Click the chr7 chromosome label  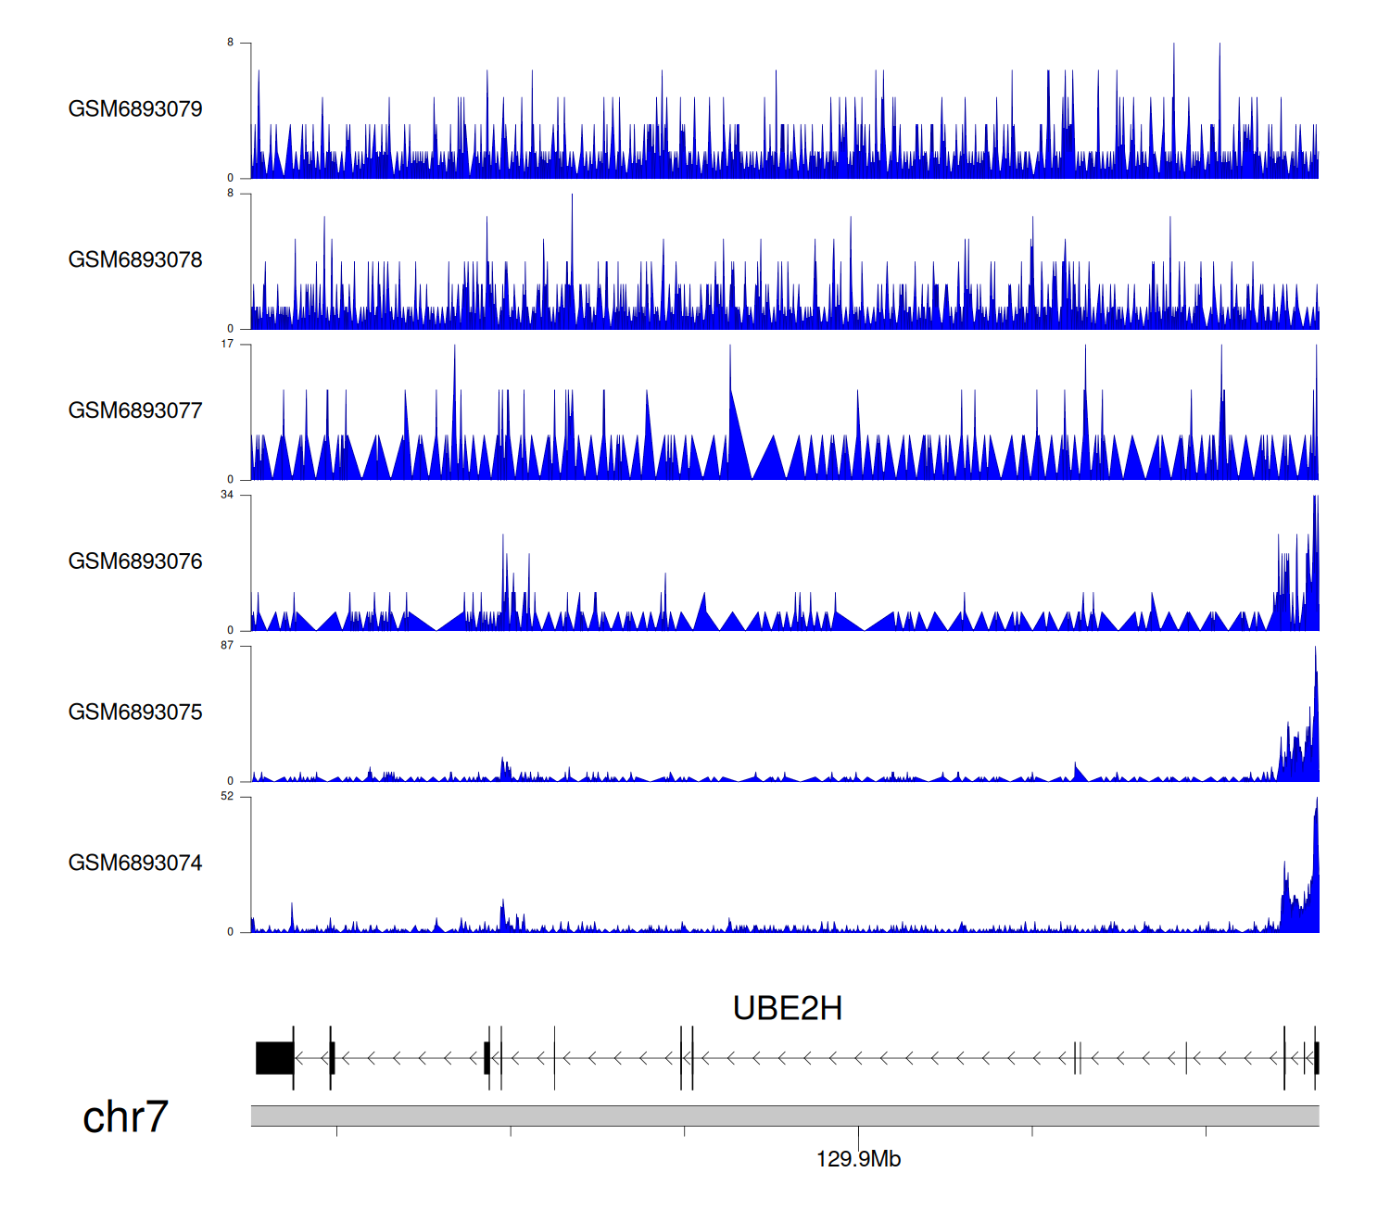(x=125, y=1117)
